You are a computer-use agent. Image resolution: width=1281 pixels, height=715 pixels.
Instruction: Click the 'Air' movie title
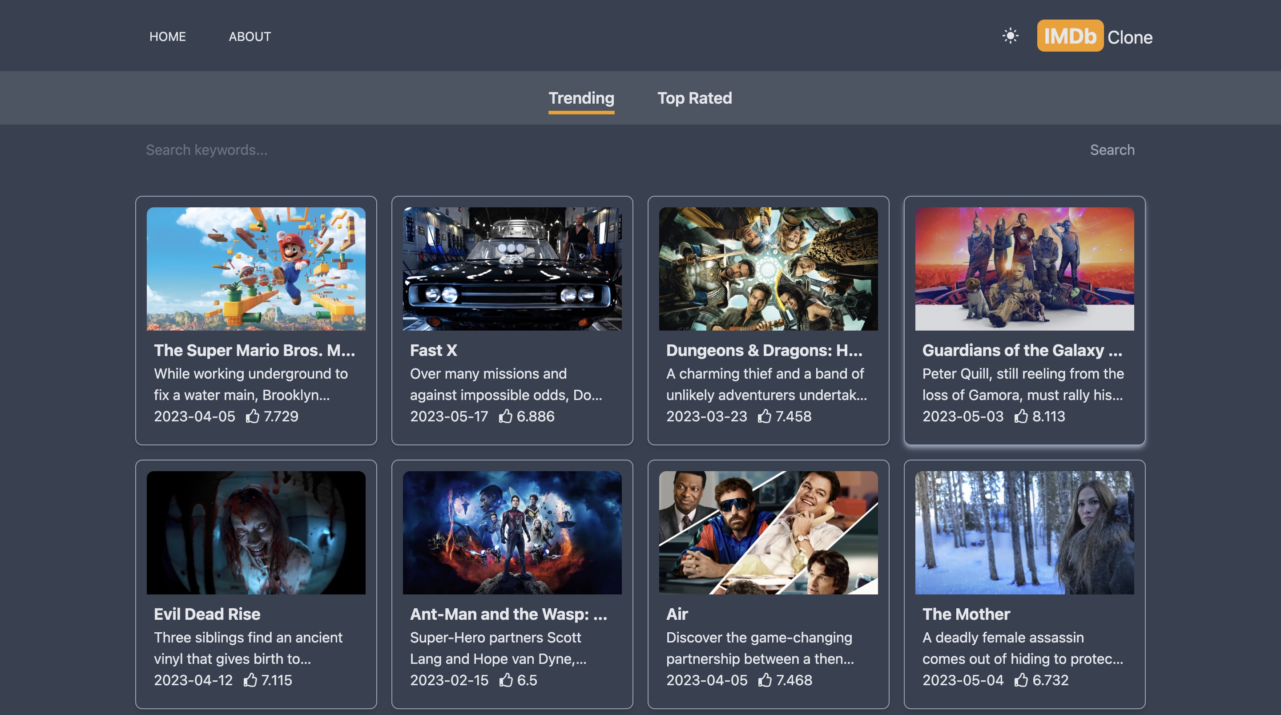[x=677, y=614]
